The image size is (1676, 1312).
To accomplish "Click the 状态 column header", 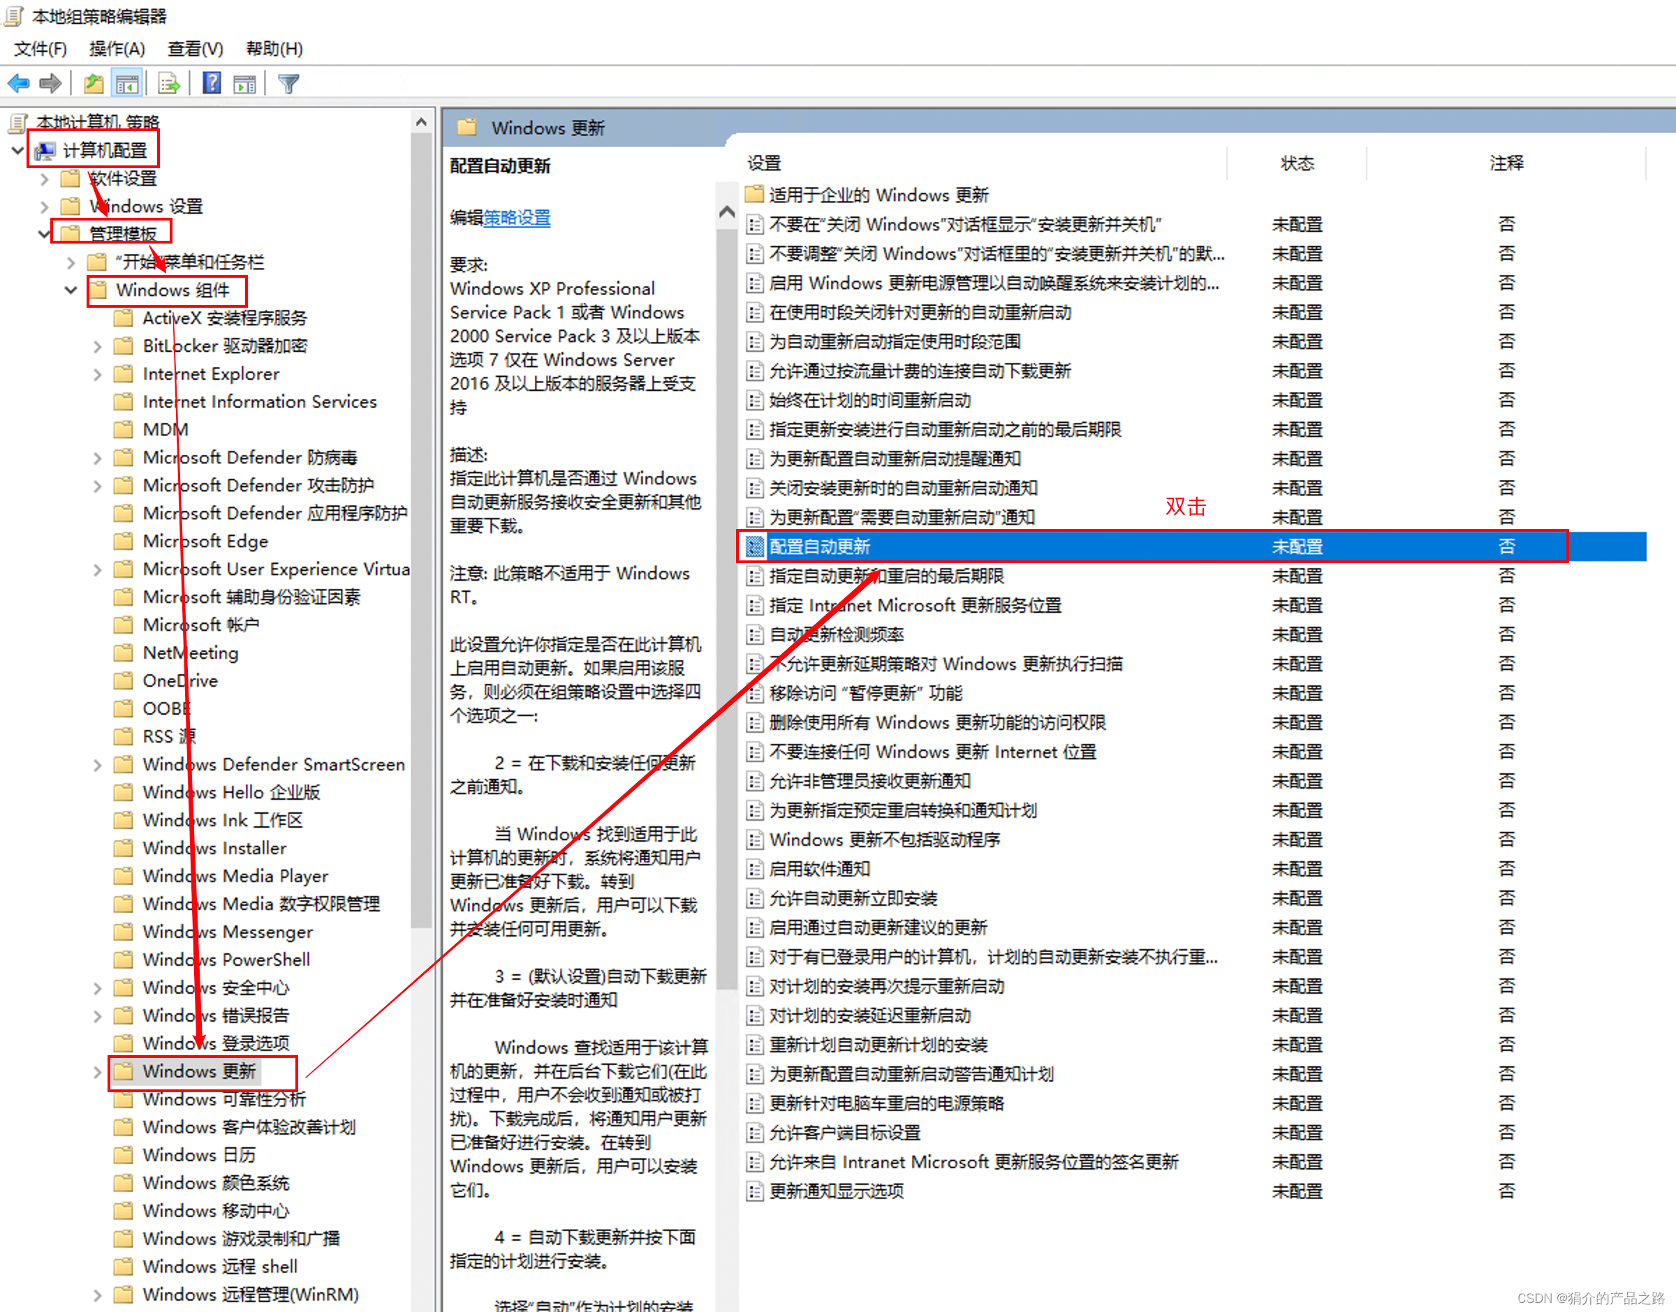I will click(1296, 163).
